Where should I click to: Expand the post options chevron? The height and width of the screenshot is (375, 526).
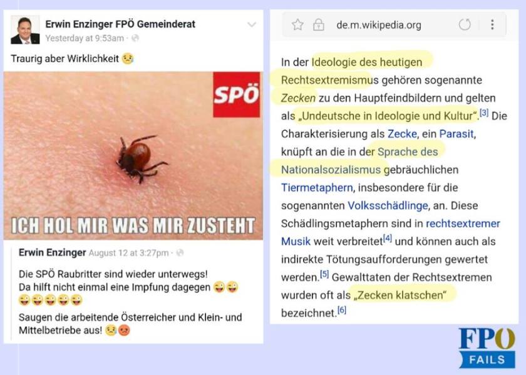point(252,24)
